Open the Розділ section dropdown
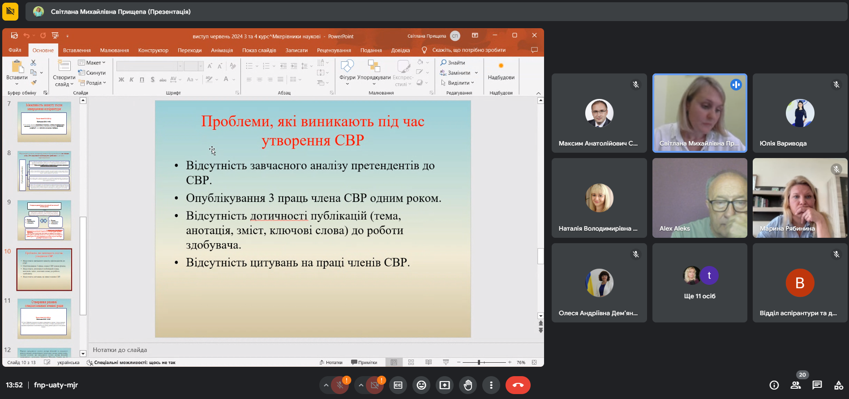The image size is (849, 399). point(92,83)
